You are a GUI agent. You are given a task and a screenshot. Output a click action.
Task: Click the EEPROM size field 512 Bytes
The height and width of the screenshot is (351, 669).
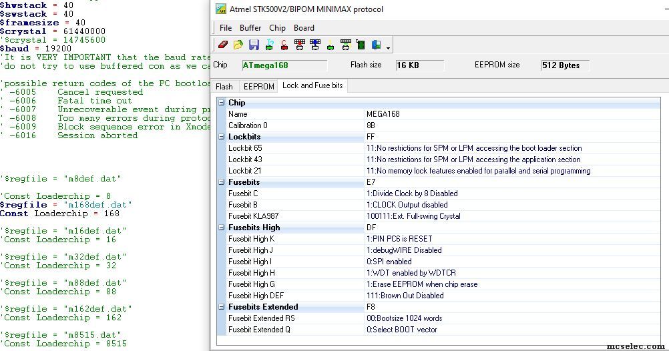(566, 65)
